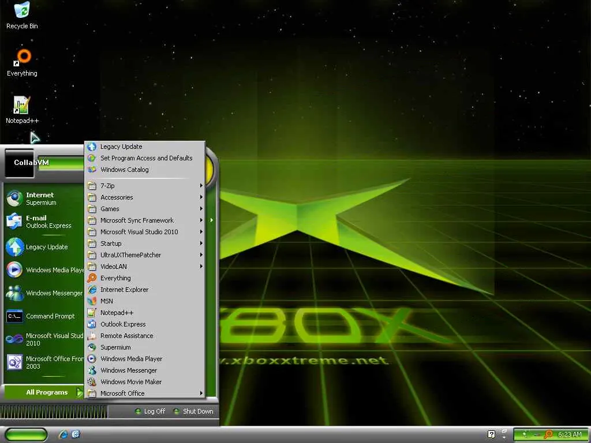The height and width of the screenshot is (443, 591).
Task: Expand the Accessories submenu arrow
Action: [x=201, y=197]
